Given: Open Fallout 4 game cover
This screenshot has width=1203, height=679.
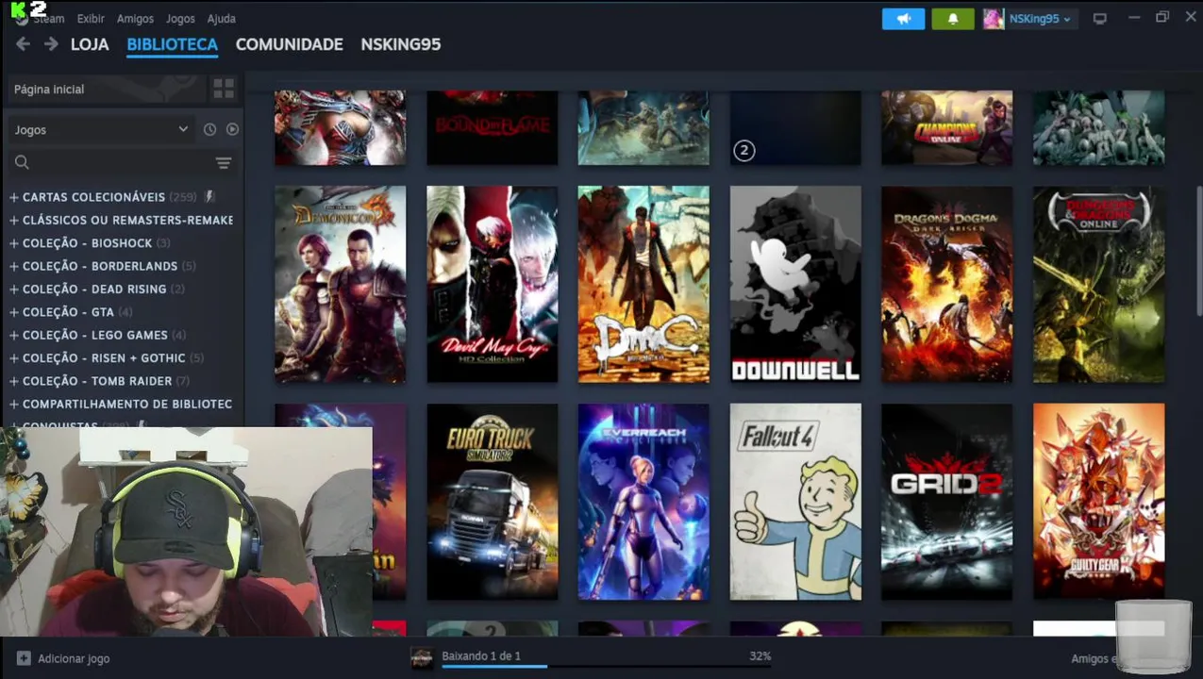Looking at the screenshot, I should coord(795,502).
